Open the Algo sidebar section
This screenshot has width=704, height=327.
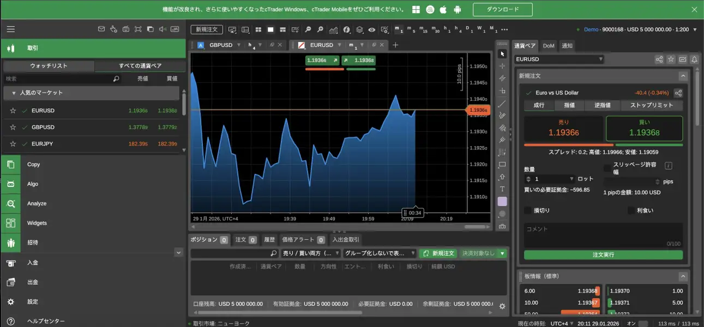[33, 184]
